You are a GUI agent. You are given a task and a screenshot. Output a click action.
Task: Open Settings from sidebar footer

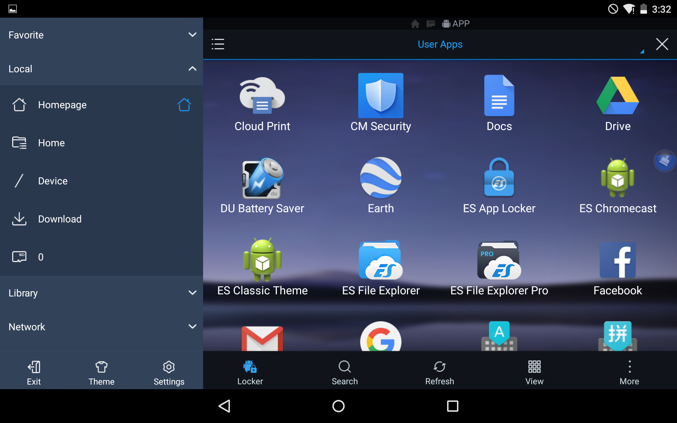(169, 373)
